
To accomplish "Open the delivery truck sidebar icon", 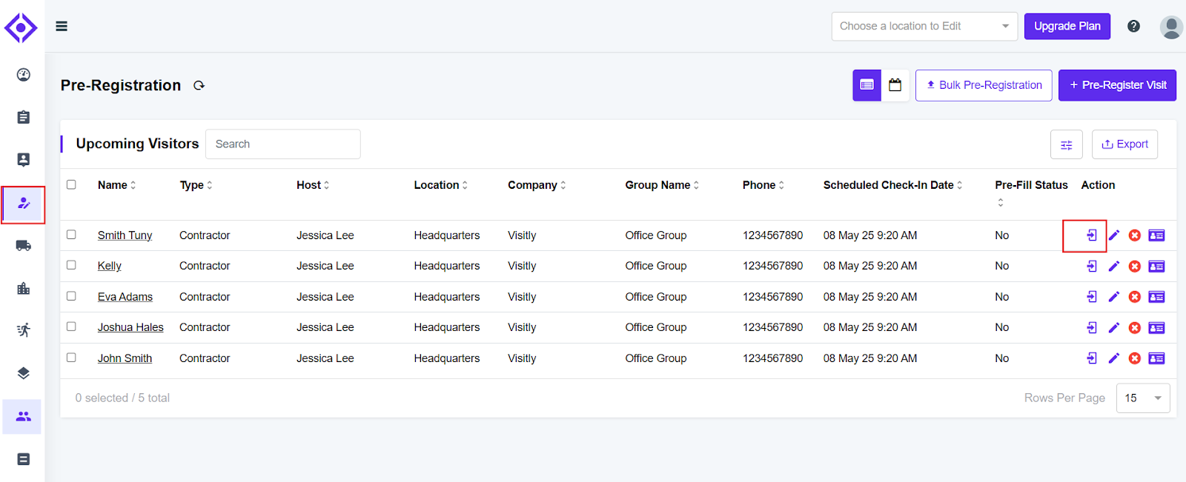I will tap(24, 246).
